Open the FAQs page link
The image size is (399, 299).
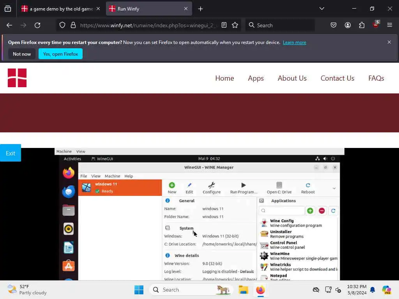coord(376,78)
